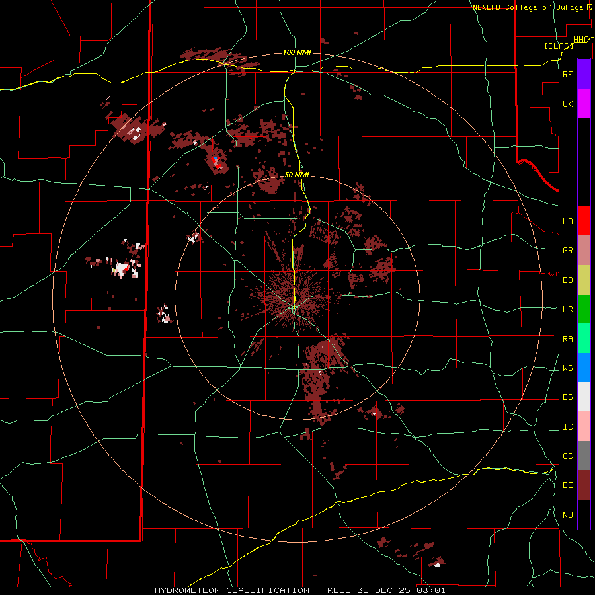Screen dimensions: 595x595
Task: Click the DS legend label
Action: coord(568,397)
